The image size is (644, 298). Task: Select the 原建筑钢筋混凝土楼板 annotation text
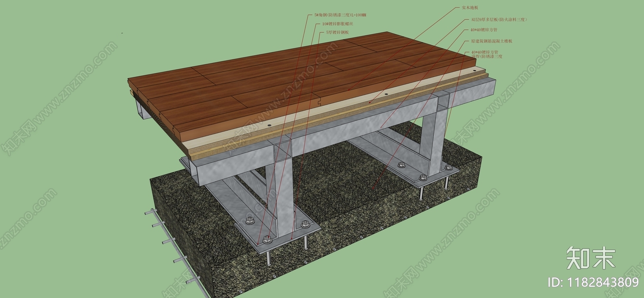click(491, 41)
